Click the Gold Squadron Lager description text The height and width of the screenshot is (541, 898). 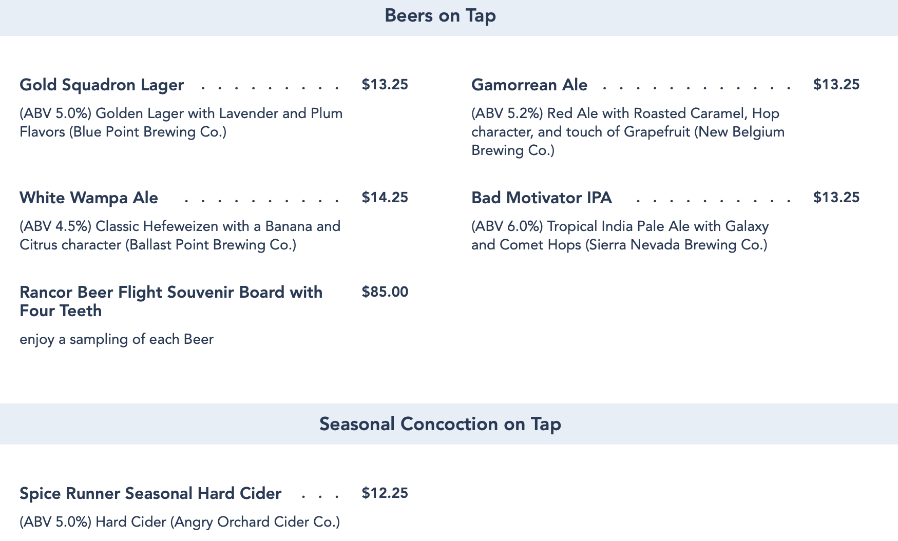181,123
